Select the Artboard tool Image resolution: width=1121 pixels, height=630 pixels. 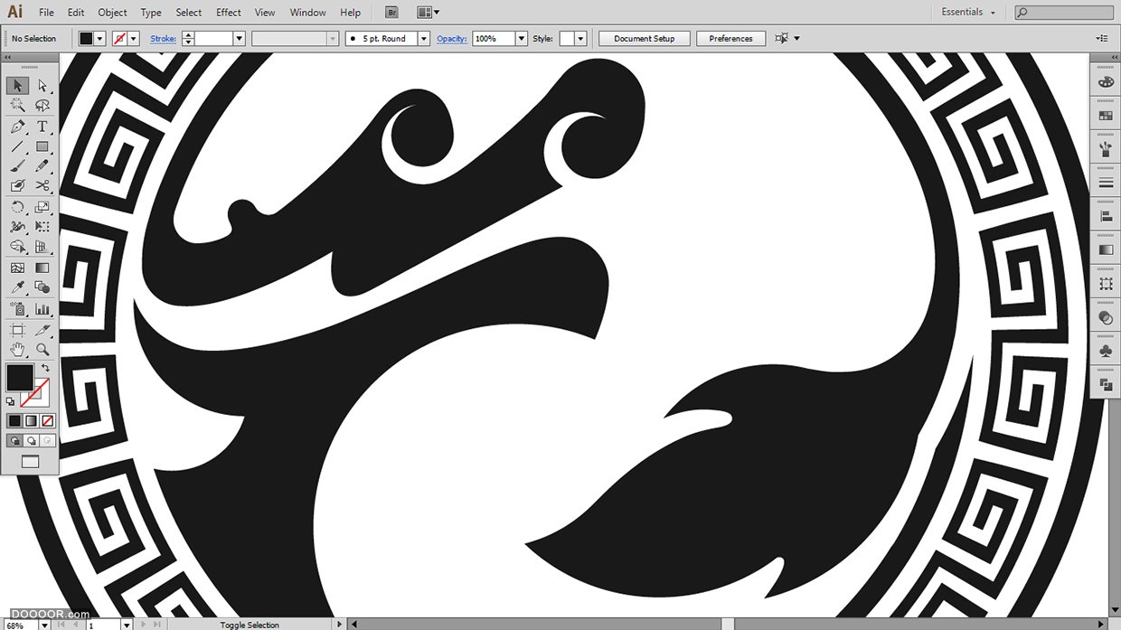pyautogui.click(x=17, y=330)
